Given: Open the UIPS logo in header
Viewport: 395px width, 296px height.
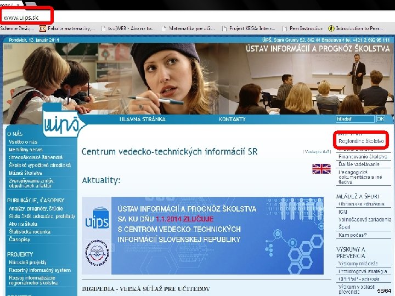Looking at the screenshot, I should [x=64, y=121].
